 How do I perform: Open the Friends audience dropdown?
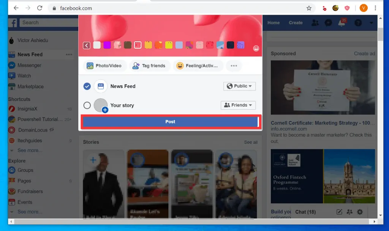click(238, 105)
